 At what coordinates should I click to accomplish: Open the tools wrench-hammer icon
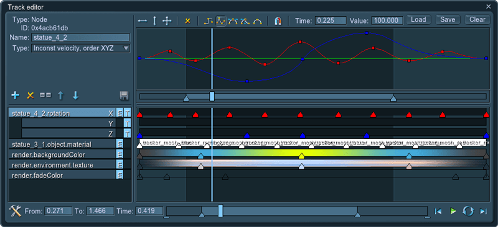pyautogui.click(x=15, y=211)
